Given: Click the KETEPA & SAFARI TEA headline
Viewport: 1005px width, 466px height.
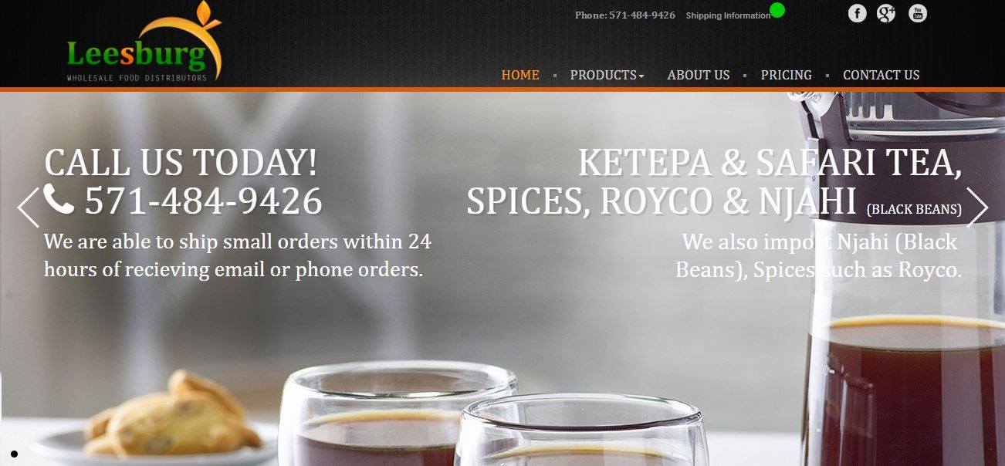Looking at the screenshot, I should click(770, 163).
